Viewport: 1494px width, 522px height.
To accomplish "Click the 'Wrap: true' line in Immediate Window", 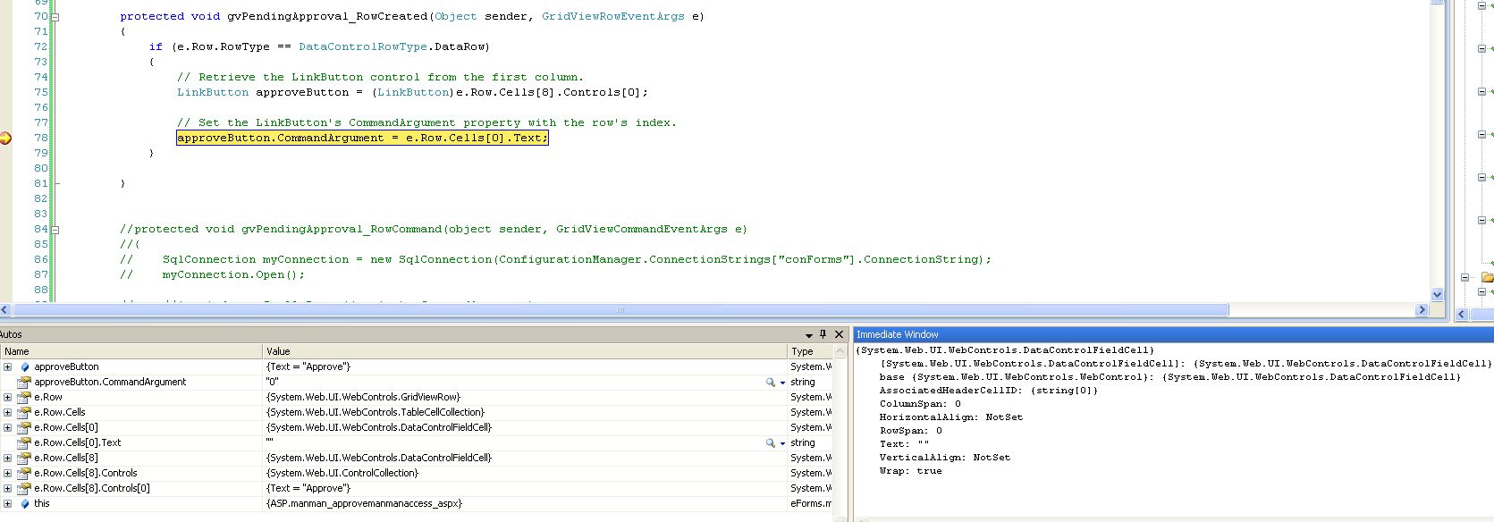I will pos(910,471).
